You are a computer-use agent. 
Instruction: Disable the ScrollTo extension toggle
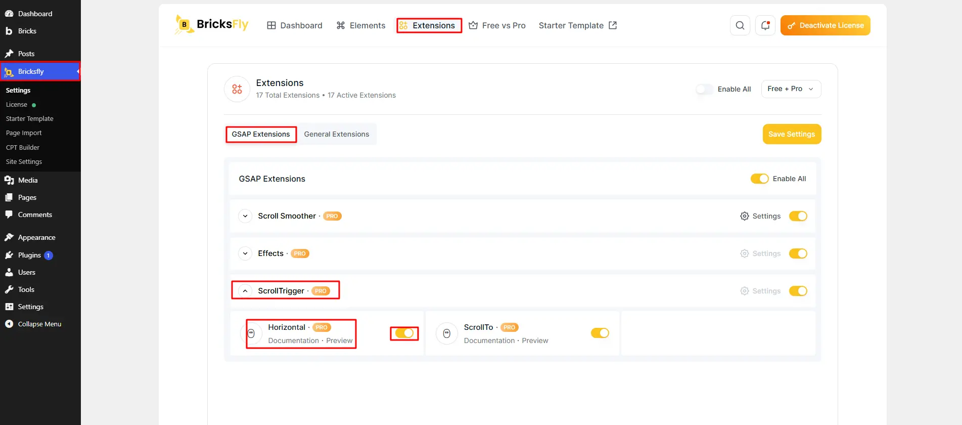point(600,333)
